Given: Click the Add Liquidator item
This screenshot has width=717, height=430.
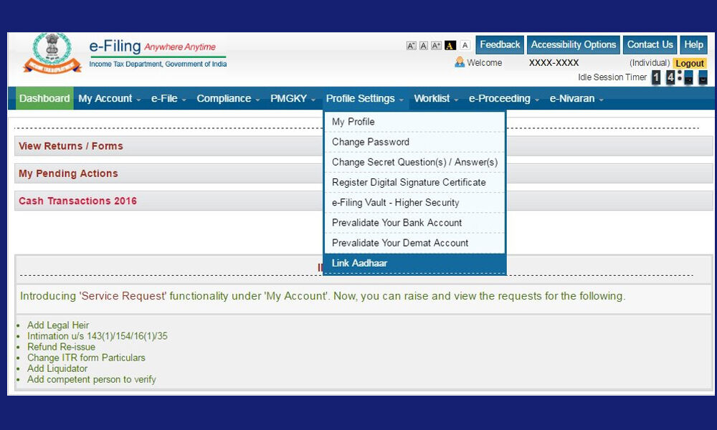Looking at the screenshot, I should click(57, 368).
